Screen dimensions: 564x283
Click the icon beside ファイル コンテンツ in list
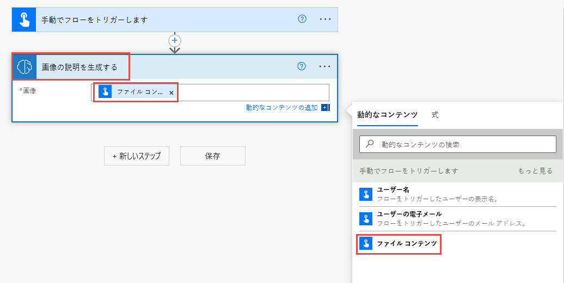pyautogui.click(x=366, y=243)
